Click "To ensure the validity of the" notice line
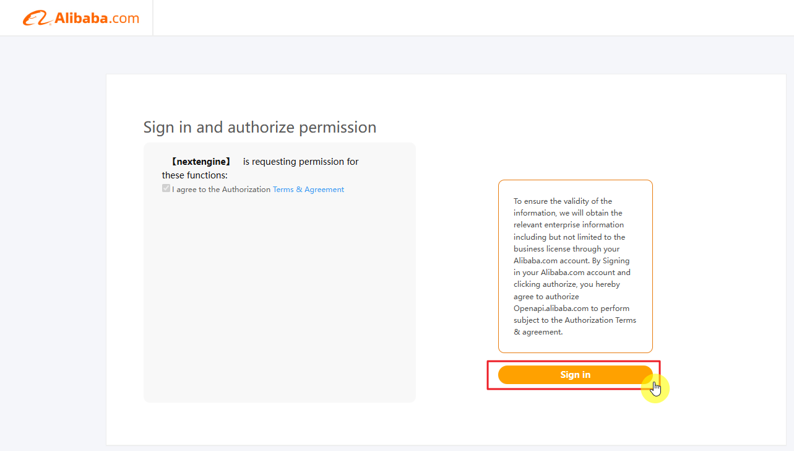This screenshot has height=451, width=794. [x=563, y=201]
